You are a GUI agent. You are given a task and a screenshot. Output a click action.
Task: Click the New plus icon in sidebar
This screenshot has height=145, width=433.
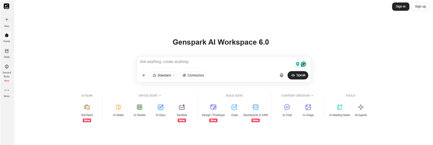[x=6, y=19]
